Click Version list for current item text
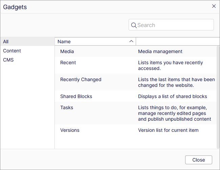This screenshot has height=170, width=220. [168, 130]
